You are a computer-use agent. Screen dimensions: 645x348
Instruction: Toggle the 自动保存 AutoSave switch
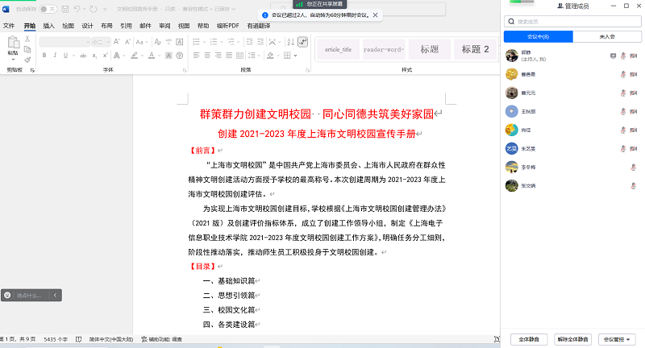[x=48, y=9]
